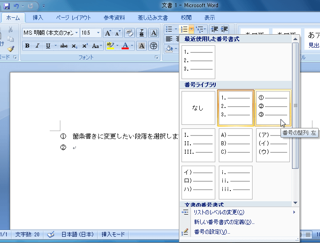Click the Save icon in Quick Access toolbar
Image resolution: width=320 pixels, height=243 pixels.
pyautogui.click(x=7, y=6)
